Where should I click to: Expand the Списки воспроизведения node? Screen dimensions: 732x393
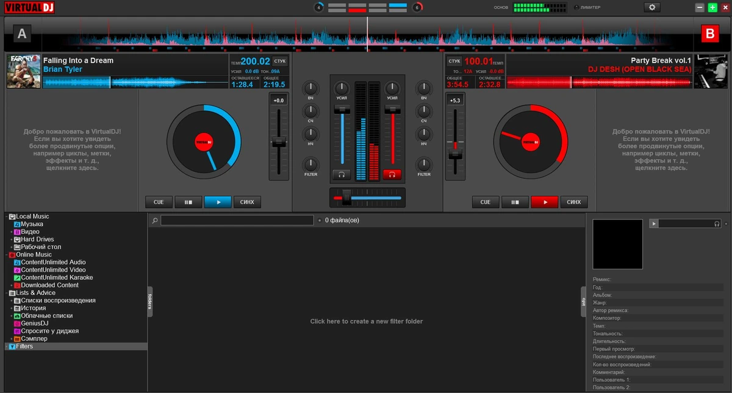click(x=11, y=300)
